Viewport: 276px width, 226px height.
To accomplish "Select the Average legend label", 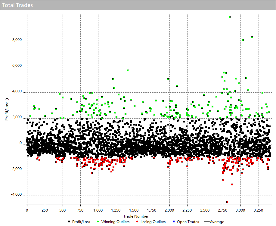I will tap(217, 222).
